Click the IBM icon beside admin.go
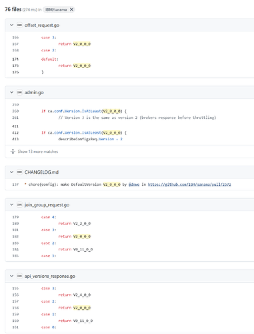The image size is (254, 334). (x=19, y=92)
